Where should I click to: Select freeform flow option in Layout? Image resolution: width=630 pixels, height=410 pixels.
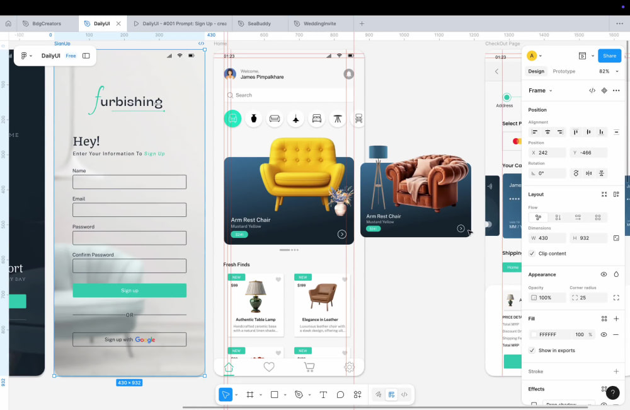pos(539,217)
